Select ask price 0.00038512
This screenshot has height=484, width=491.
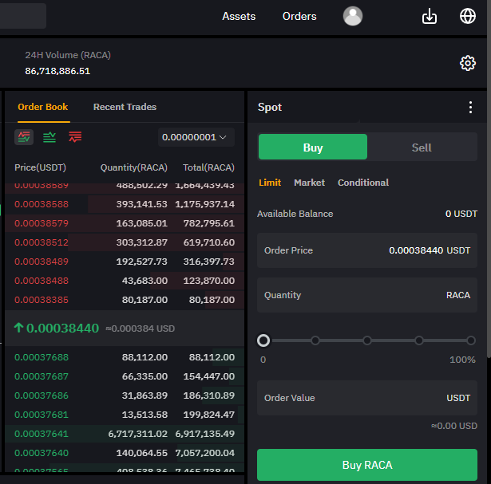[x=42, y=242]
